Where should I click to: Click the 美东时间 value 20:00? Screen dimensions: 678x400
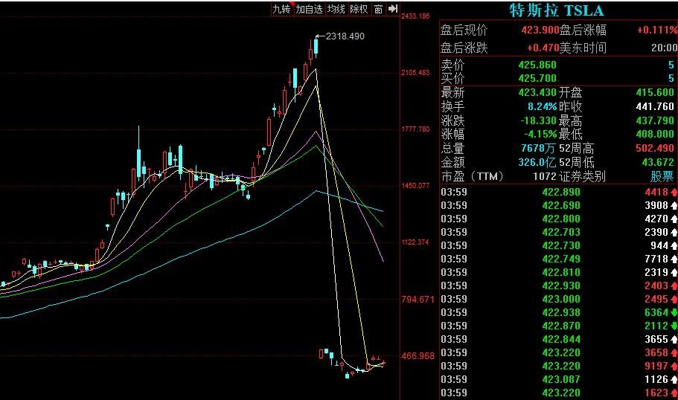(x=664, y=48)
